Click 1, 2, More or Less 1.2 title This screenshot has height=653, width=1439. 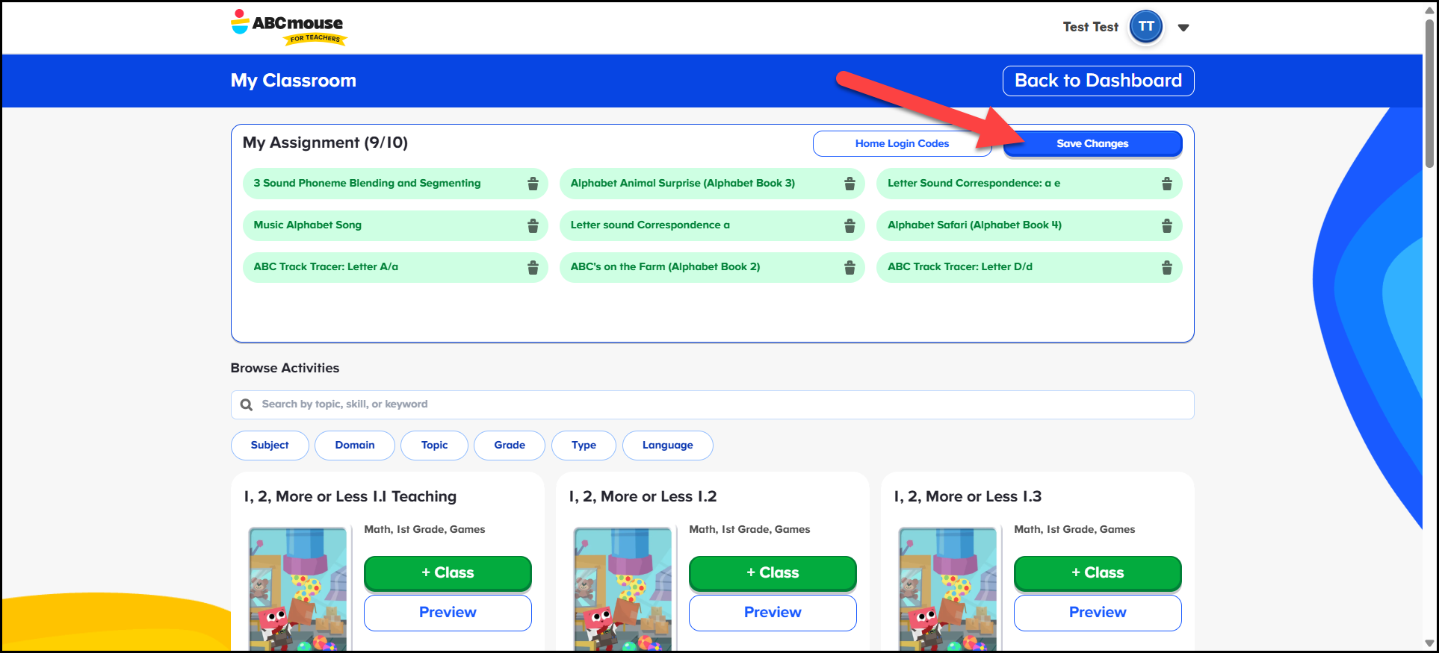643,497
